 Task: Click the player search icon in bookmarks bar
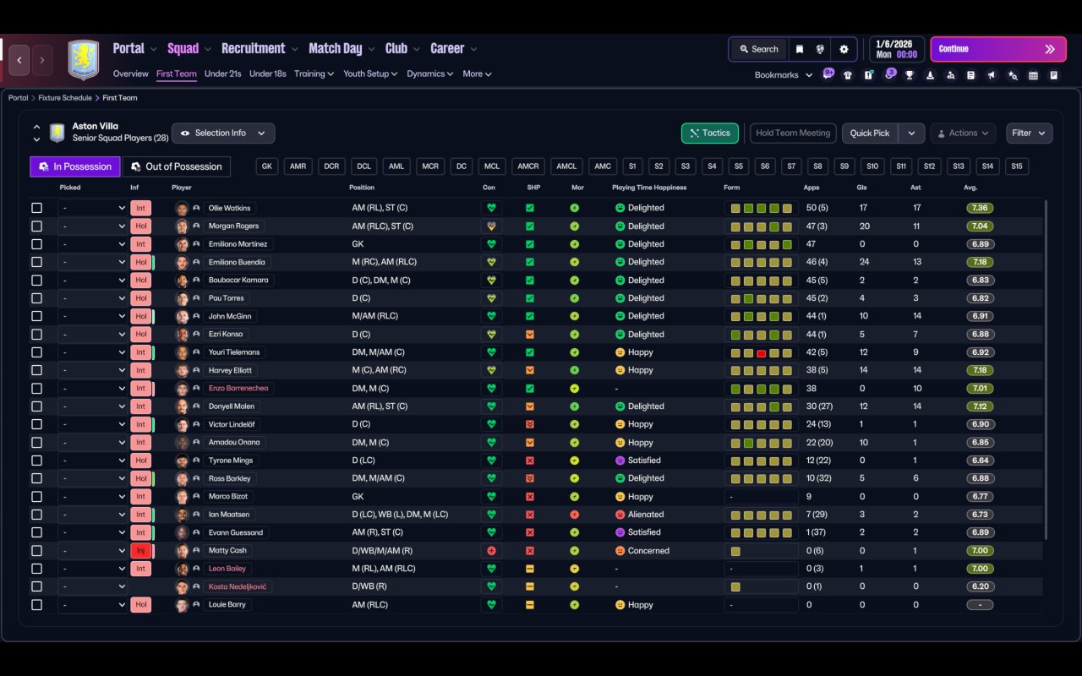pos(950,75)
